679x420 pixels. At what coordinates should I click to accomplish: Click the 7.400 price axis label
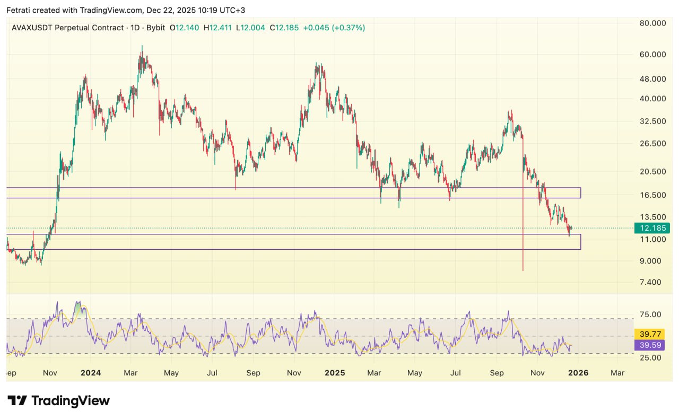point(651,282)
